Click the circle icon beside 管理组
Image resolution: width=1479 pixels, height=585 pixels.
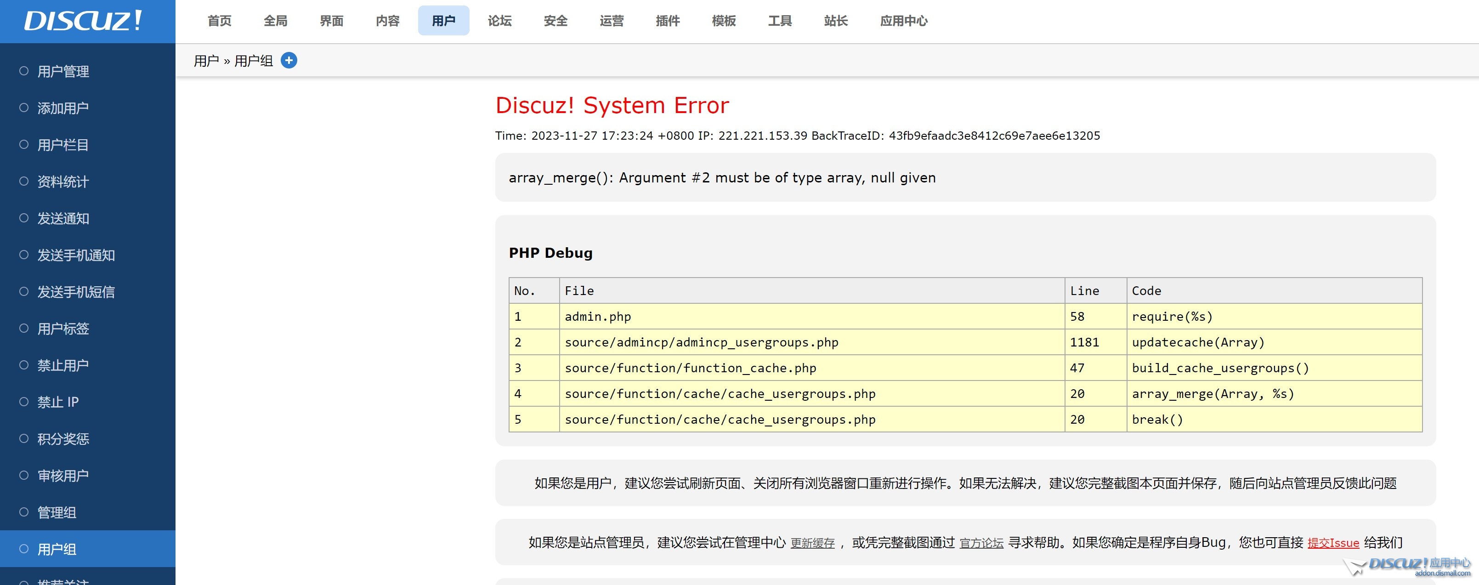click(x=23, y=512)
